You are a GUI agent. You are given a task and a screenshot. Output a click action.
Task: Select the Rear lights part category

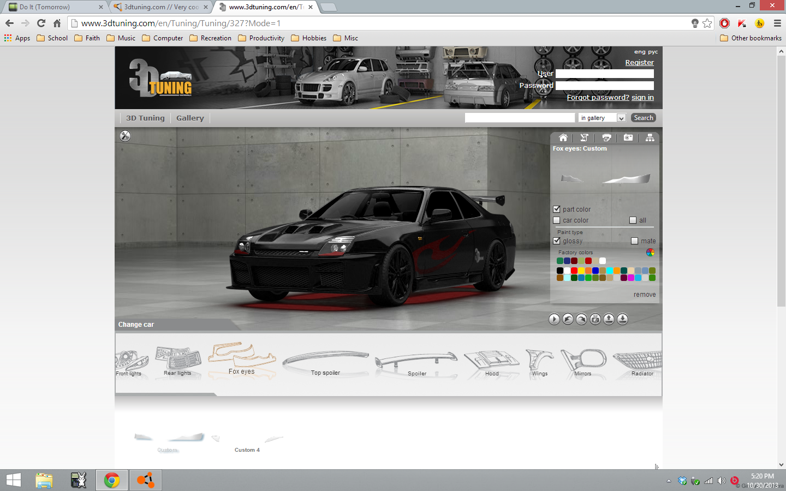178,362
